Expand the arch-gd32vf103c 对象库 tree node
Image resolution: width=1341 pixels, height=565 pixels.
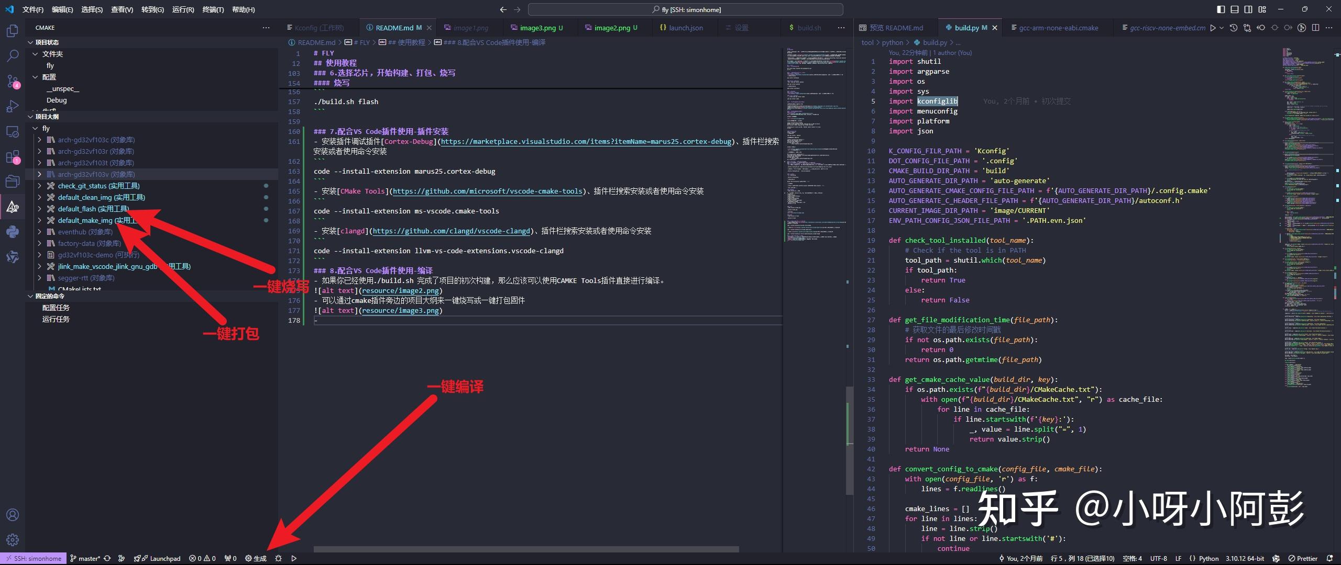click(x=40, y=140)
